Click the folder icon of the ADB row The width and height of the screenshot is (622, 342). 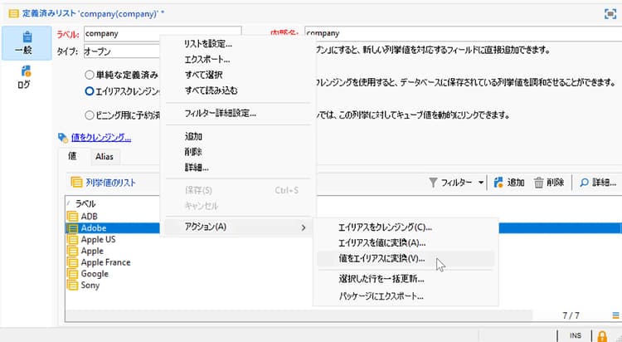click(x=72, y=217)
